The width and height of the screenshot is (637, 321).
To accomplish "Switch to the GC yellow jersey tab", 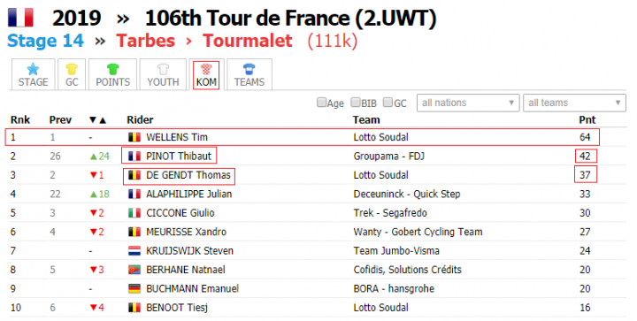I will (x=72, y=74).
